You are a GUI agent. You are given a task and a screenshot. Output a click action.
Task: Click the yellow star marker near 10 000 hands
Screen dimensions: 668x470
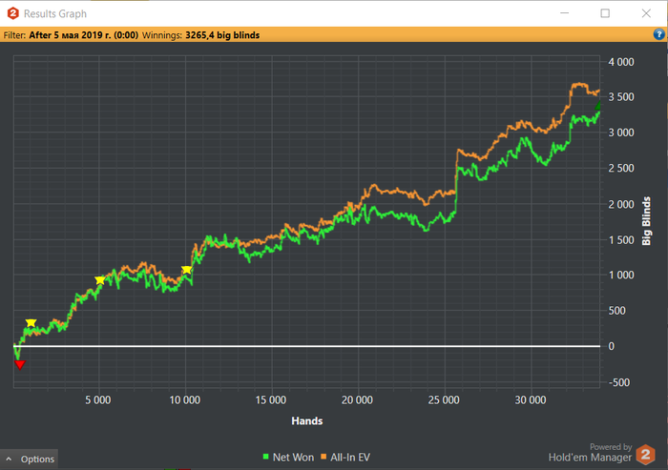pos(187,270)
